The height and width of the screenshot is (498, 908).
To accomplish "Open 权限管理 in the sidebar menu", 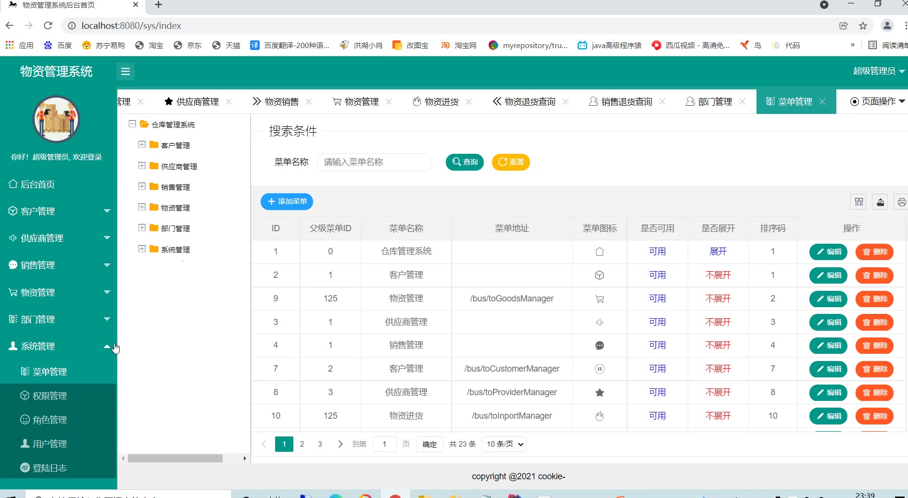I will [50, 396].
